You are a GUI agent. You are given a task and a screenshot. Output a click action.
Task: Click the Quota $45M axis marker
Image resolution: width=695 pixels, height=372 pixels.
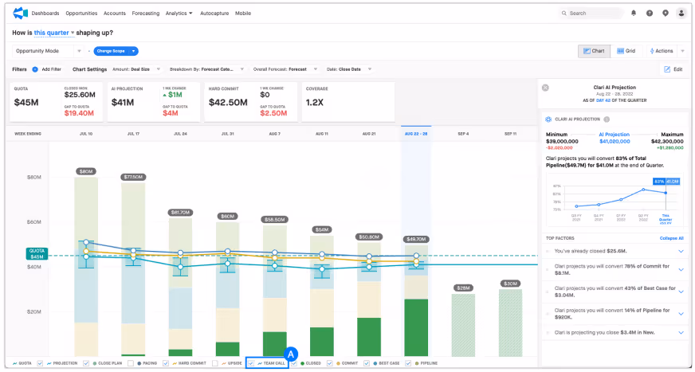[37, 254]
